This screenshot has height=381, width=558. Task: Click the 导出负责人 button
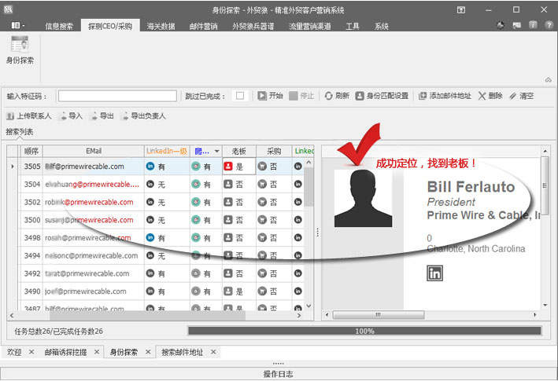143,116
